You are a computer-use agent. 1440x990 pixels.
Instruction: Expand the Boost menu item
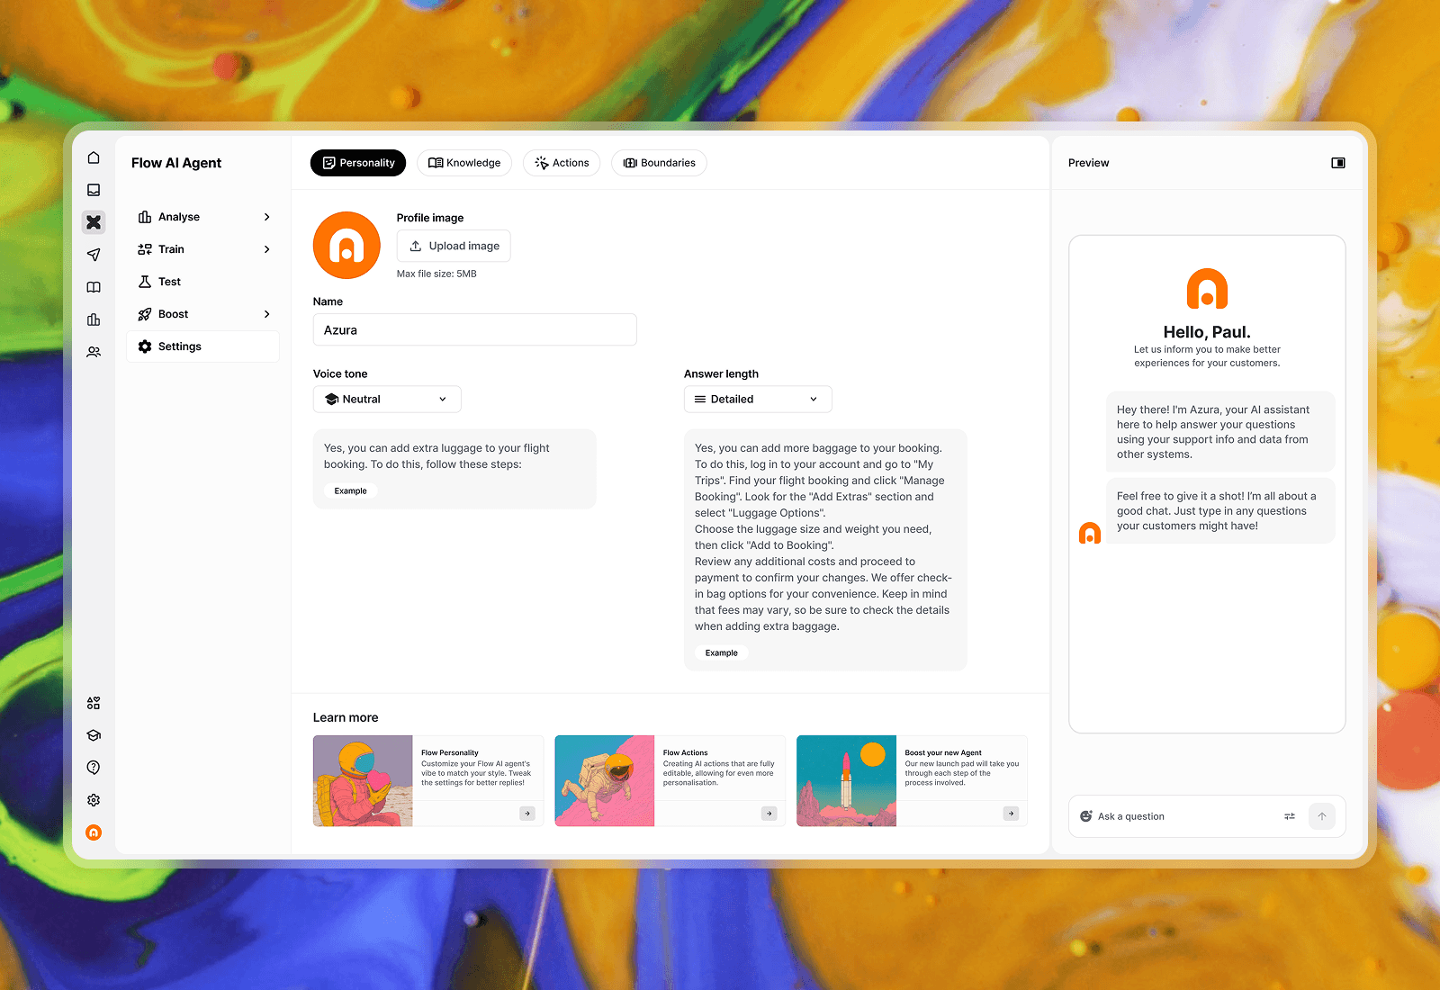pyautogui.click(x=203, y=314)
